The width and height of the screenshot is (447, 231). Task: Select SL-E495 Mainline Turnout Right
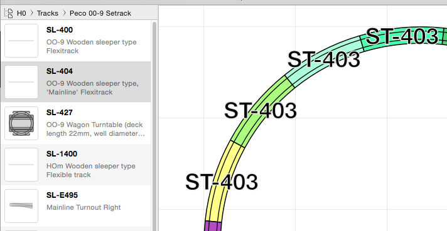coord(76,206)
